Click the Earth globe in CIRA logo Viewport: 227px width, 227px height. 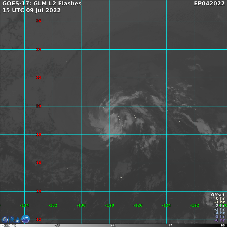[x=5, y=220]
